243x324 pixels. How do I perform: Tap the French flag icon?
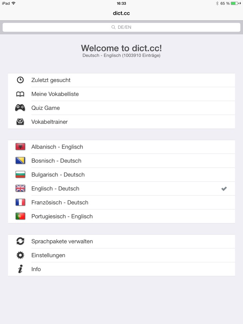(x=20, y=202)
